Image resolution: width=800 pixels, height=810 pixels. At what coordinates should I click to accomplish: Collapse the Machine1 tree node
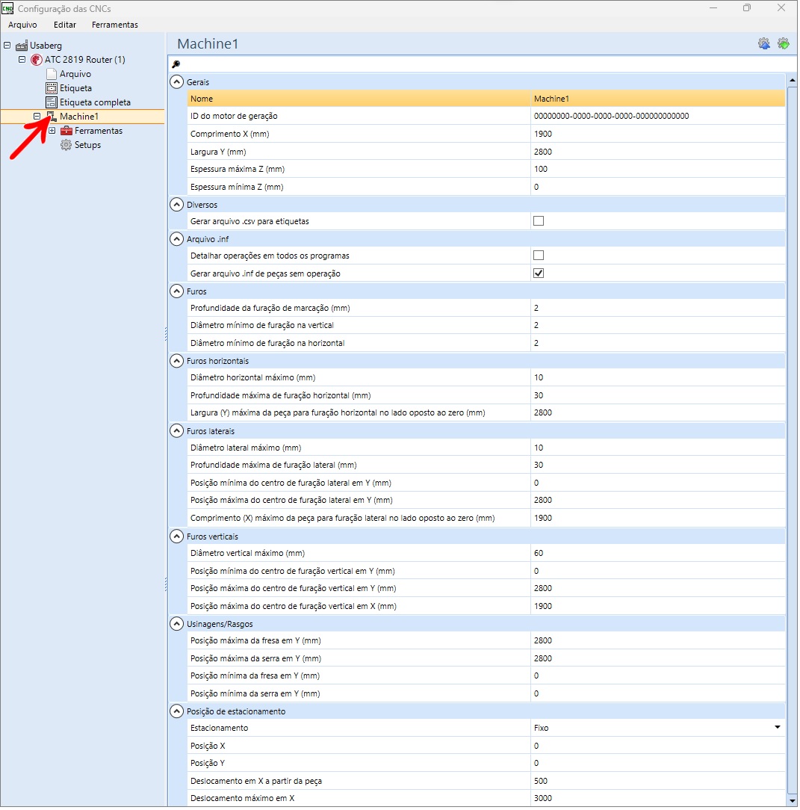click(x=37, y=117)
